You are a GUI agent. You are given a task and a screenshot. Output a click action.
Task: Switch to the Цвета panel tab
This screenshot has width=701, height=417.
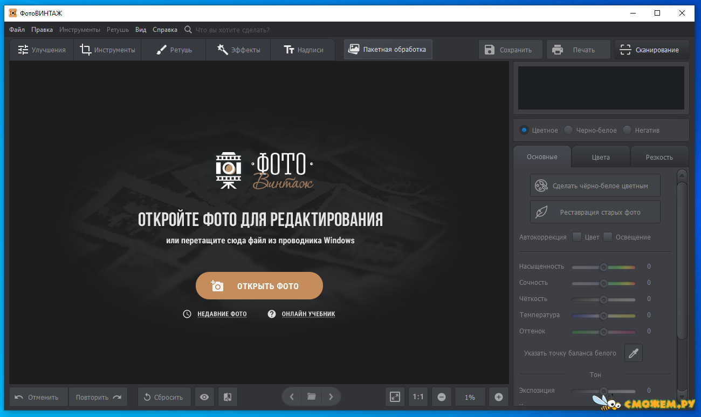pyautogui.click(x=601, y=157)
